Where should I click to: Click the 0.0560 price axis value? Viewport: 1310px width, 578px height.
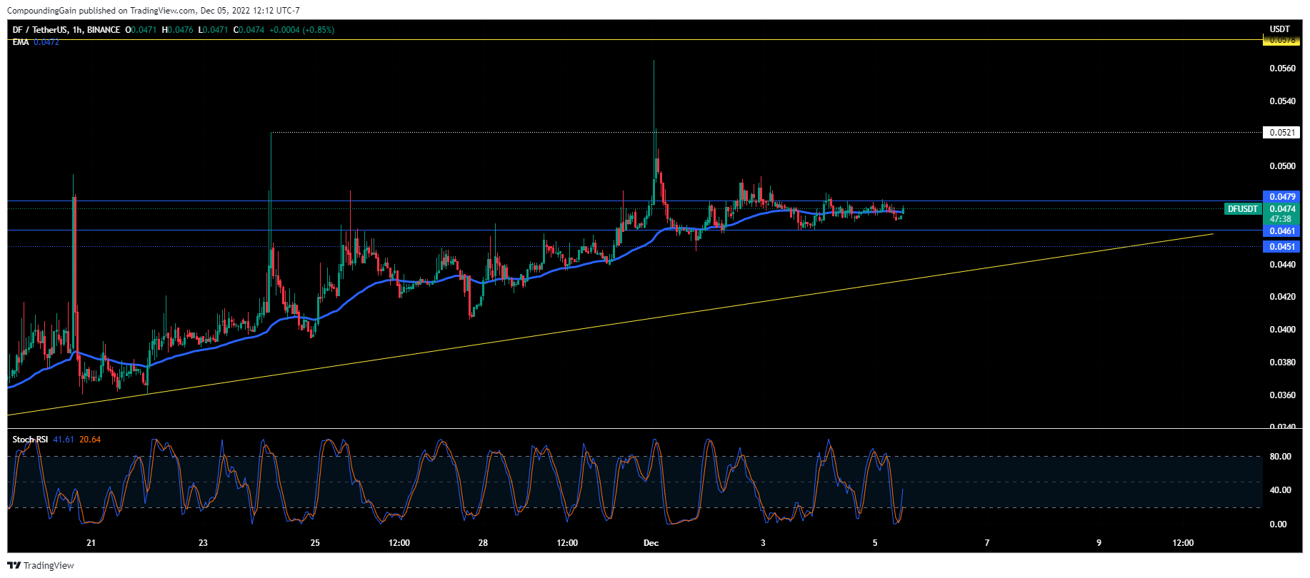pos(1282,69)
